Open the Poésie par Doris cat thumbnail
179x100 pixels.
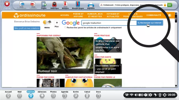click(x=51, y=83)
